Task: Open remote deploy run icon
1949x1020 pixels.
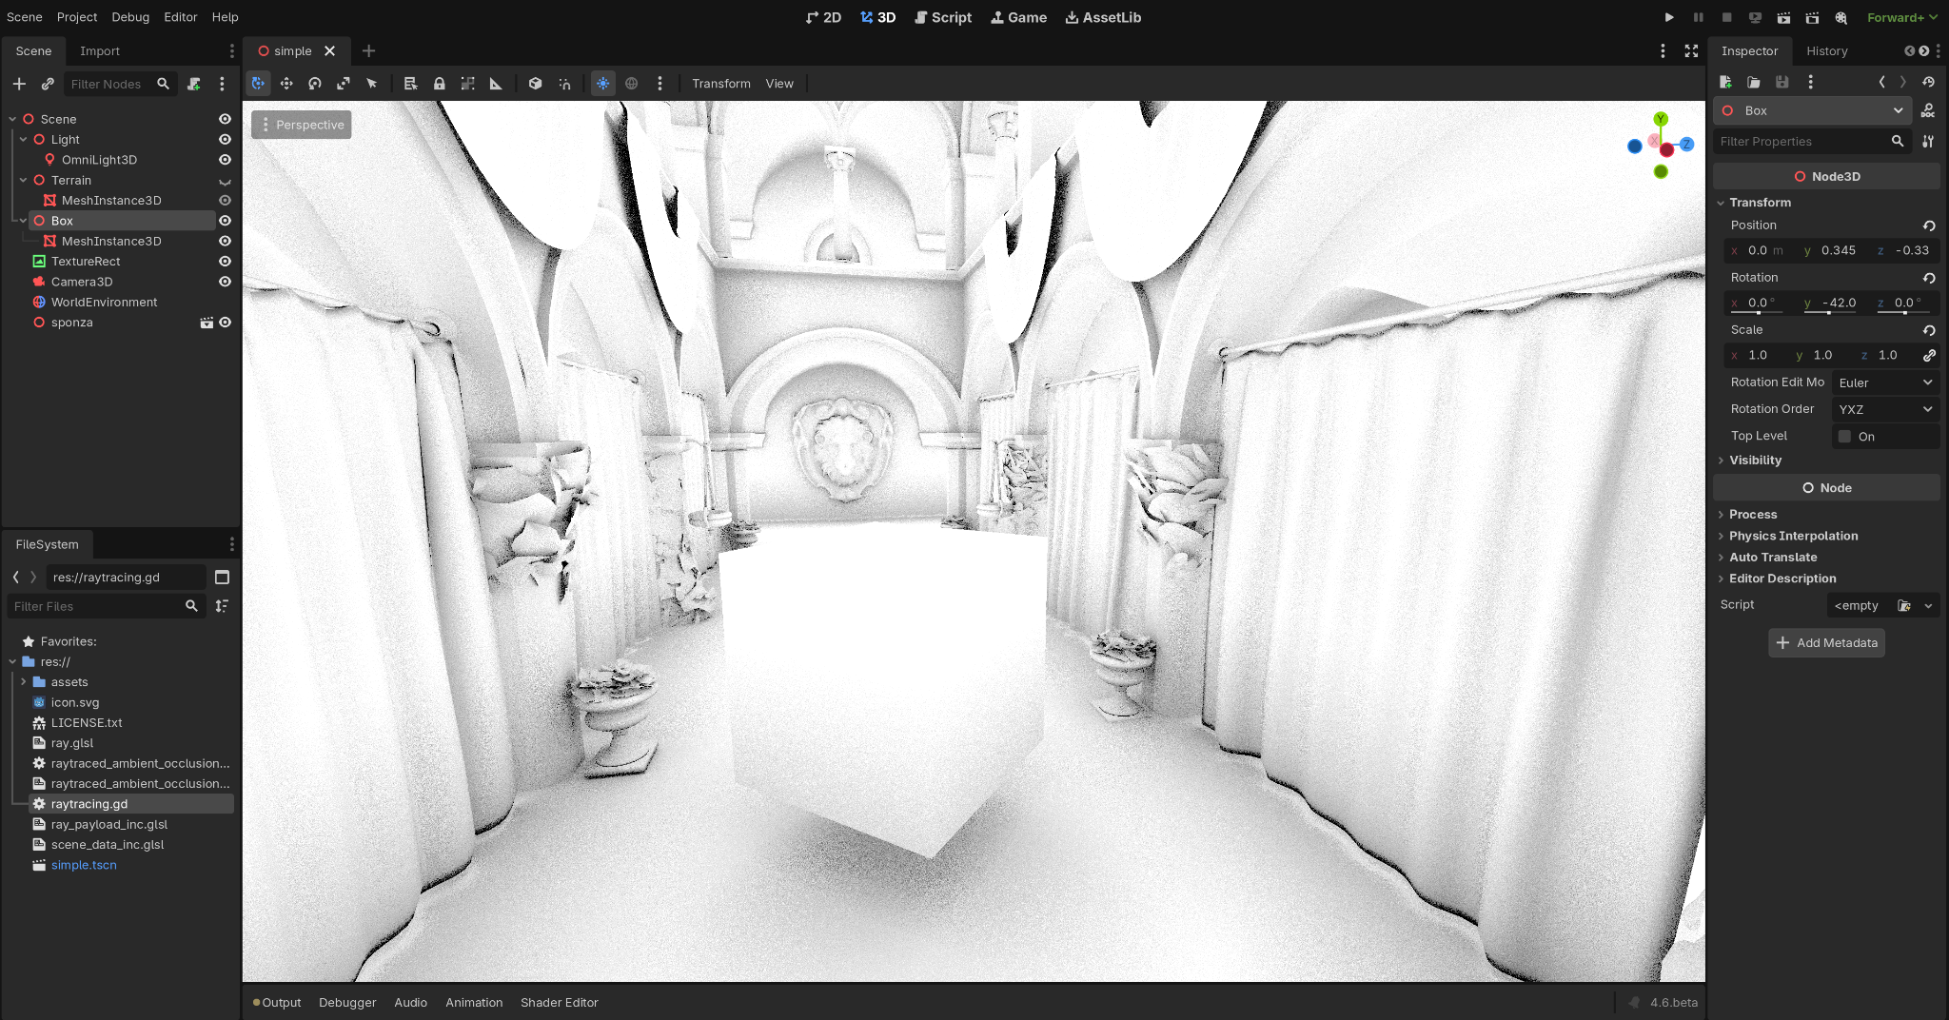Action: pos(1755,17)
